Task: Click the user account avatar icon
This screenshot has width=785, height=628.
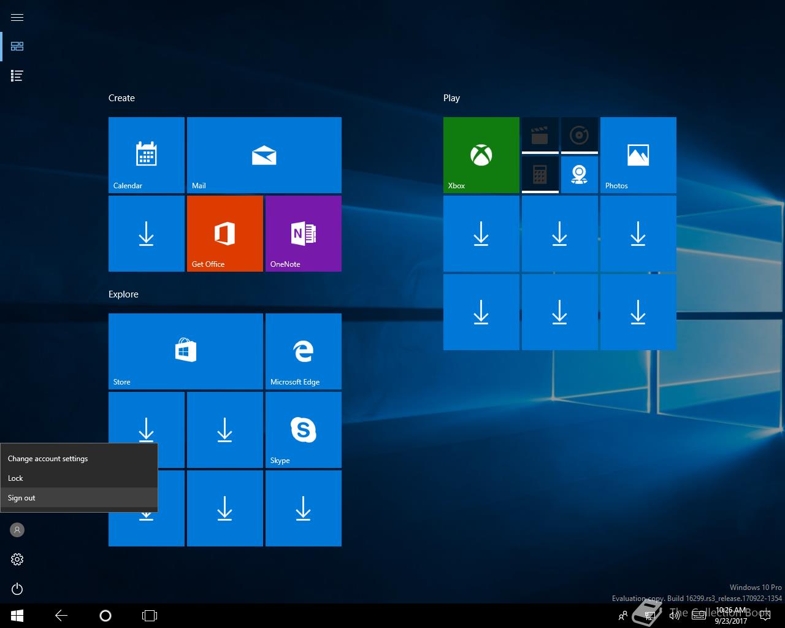Action: pos(17,530)
